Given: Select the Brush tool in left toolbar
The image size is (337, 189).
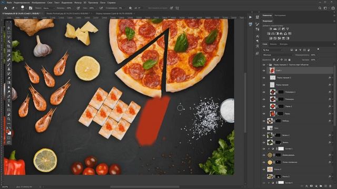Looking at the screenshot, I should click(x=9, y=64).
